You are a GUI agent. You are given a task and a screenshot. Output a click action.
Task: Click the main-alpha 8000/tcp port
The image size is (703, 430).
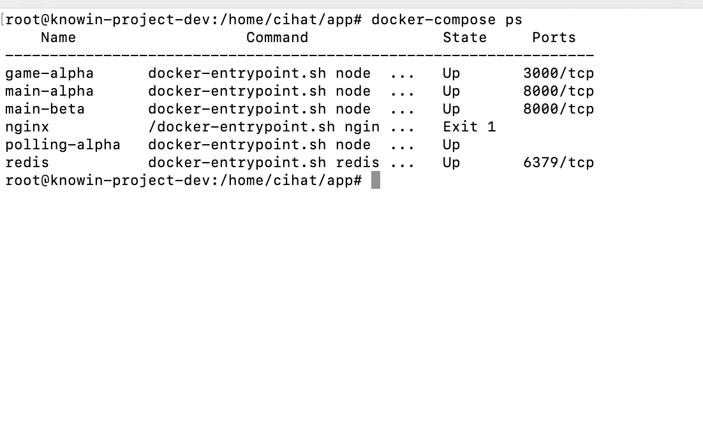pos(558,91)
